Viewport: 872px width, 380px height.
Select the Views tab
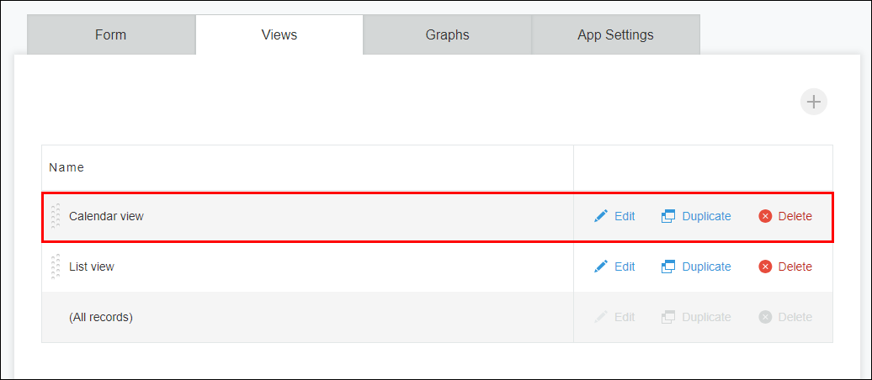coord(279,35)
